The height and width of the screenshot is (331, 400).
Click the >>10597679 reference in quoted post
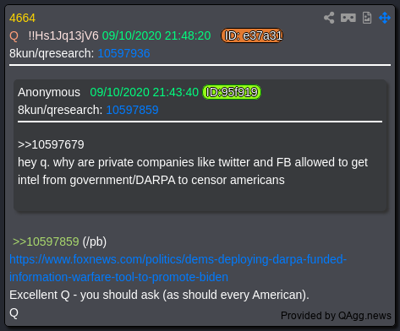(51, 144)
